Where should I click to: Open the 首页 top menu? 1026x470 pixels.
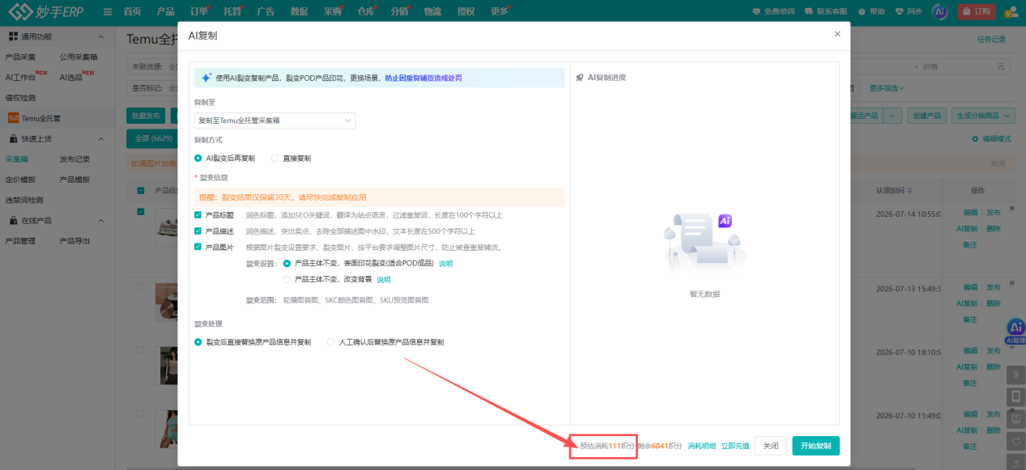(x=132, y=11)
